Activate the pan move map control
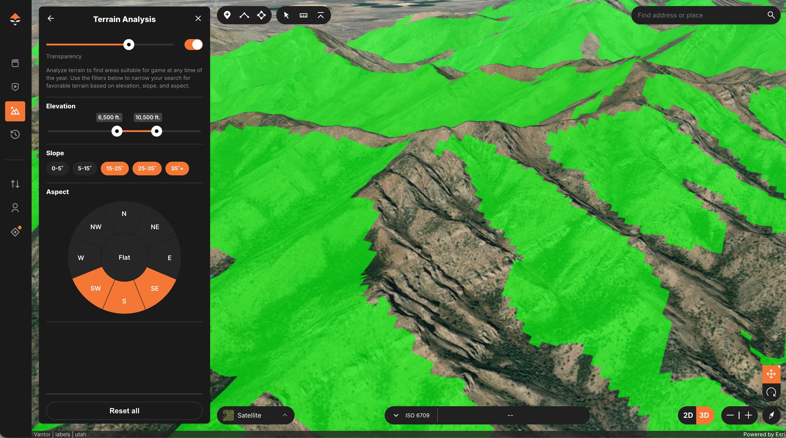 coord(771,374)
